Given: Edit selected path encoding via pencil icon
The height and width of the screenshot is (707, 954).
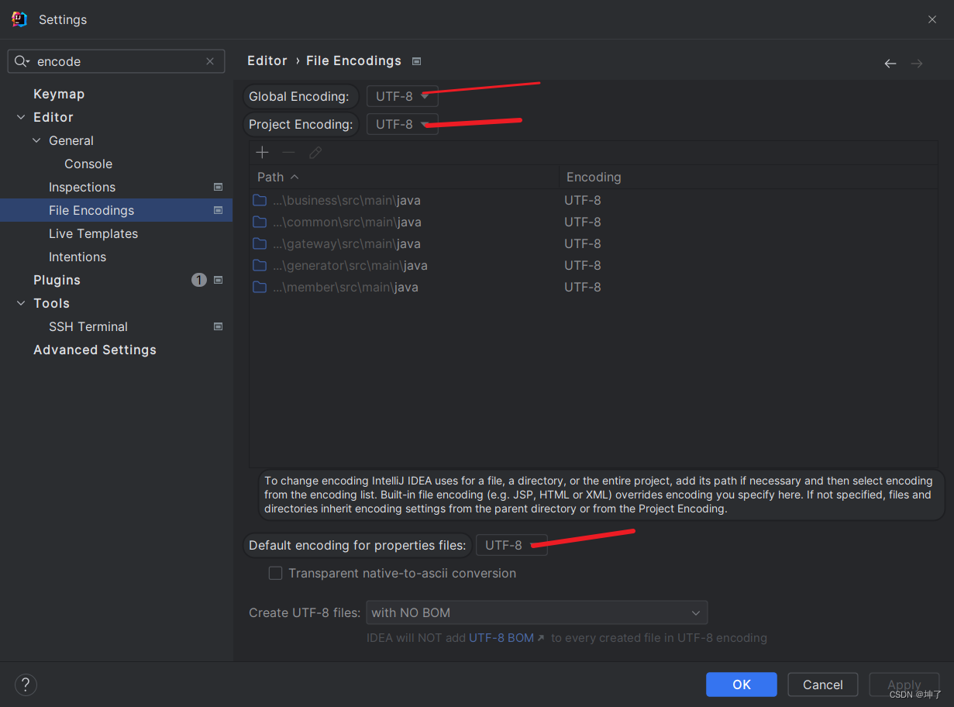Looking at the screenshot, I should 315,152.
